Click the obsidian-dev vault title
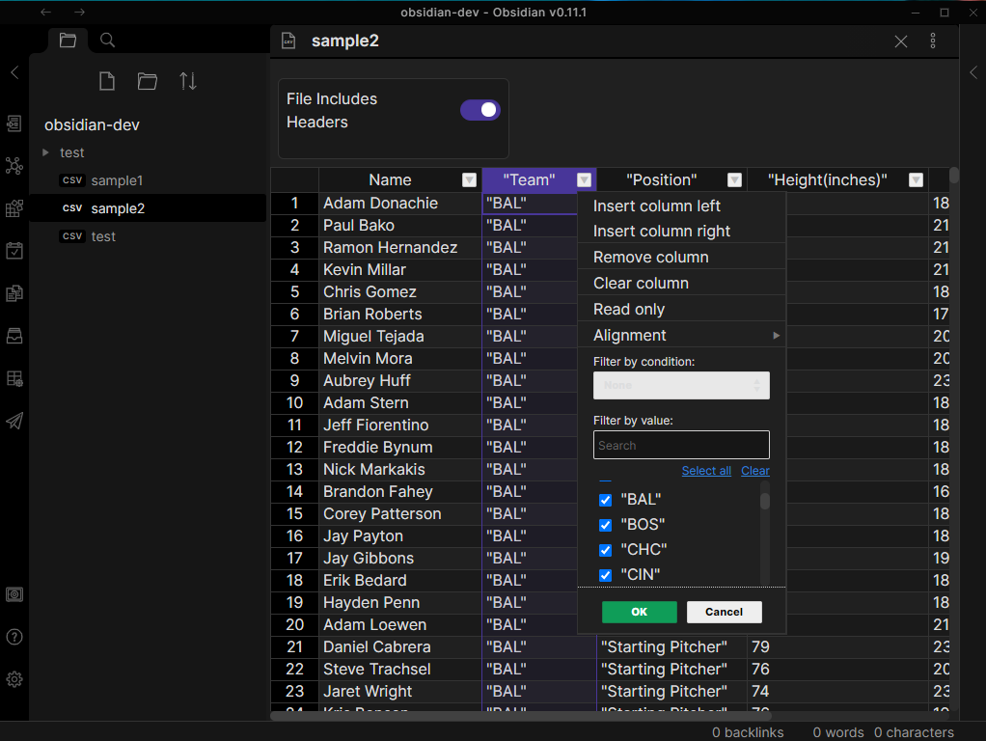 tap(92, 125)
